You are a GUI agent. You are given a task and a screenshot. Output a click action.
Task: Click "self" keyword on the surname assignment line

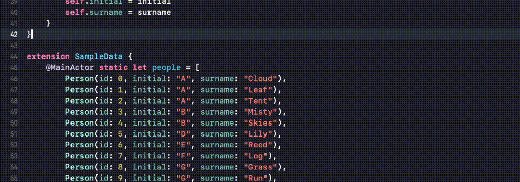tap(75, 13)
